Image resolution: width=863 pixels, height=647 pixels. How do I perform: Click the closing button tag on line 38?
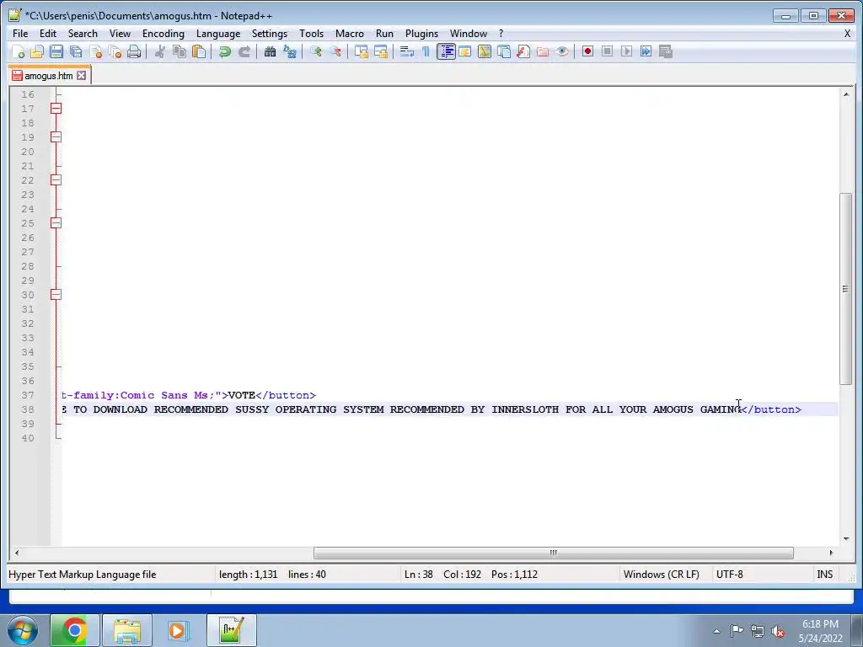click(772, 409)
